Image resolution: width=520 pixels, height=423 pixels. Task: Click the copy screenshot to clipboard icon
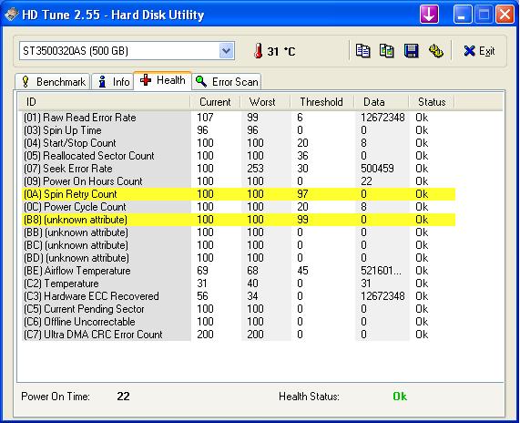coord(387,51)
